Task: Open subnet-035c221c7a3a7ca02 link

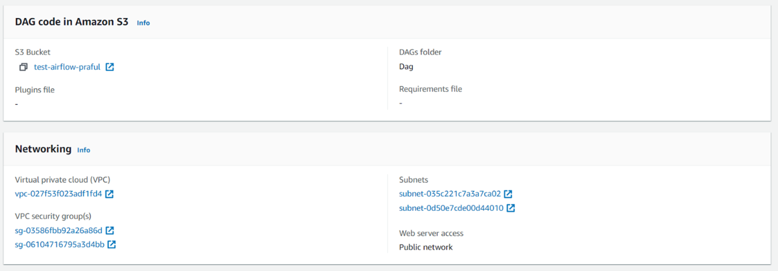Action: point(450,194)
